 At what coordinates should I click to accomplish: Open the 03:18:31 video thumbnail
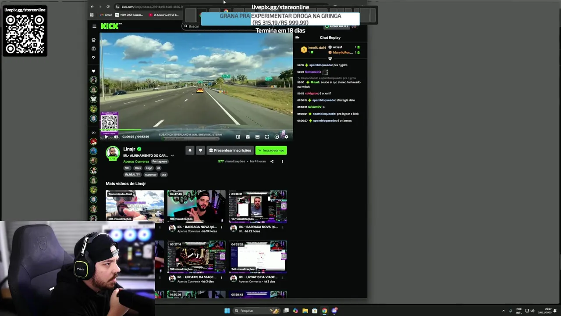point(258,206)
